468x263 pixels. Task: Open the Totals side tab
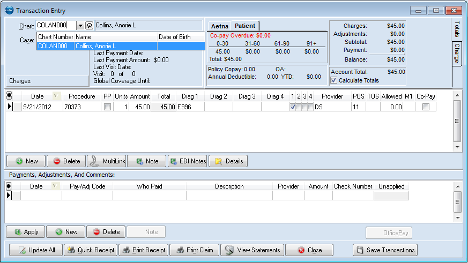coord(457,29)
